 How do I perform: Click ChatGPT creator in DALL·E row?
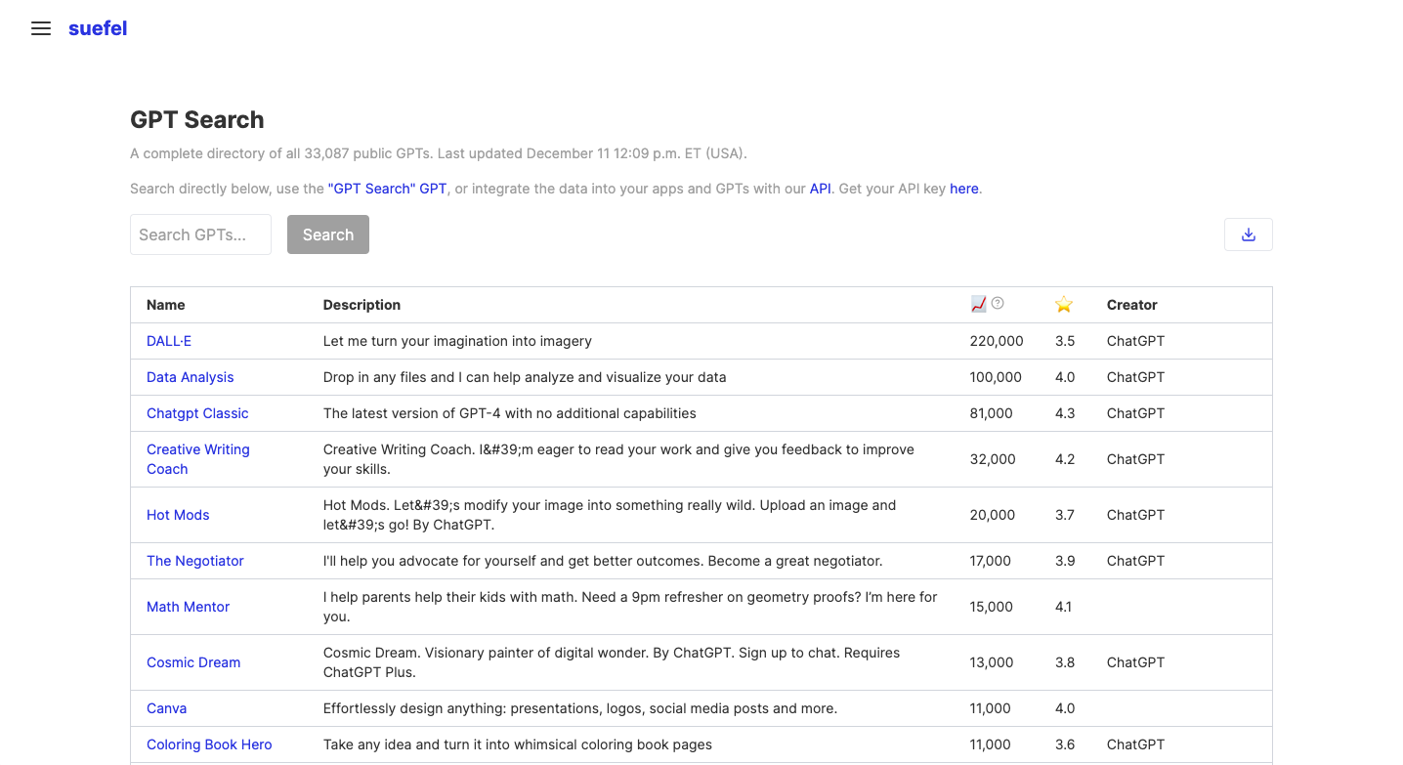[1135, 341]
